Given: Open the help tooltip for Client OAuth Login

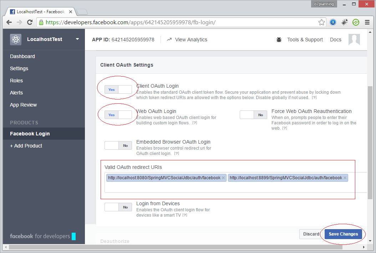Looking at the screenshot, I should coord(314,98).
